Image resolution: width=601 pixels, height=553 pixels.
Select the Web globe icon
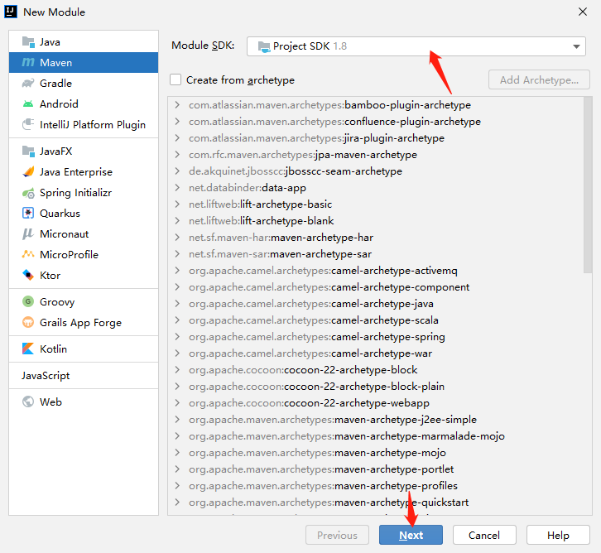(28, 402)
